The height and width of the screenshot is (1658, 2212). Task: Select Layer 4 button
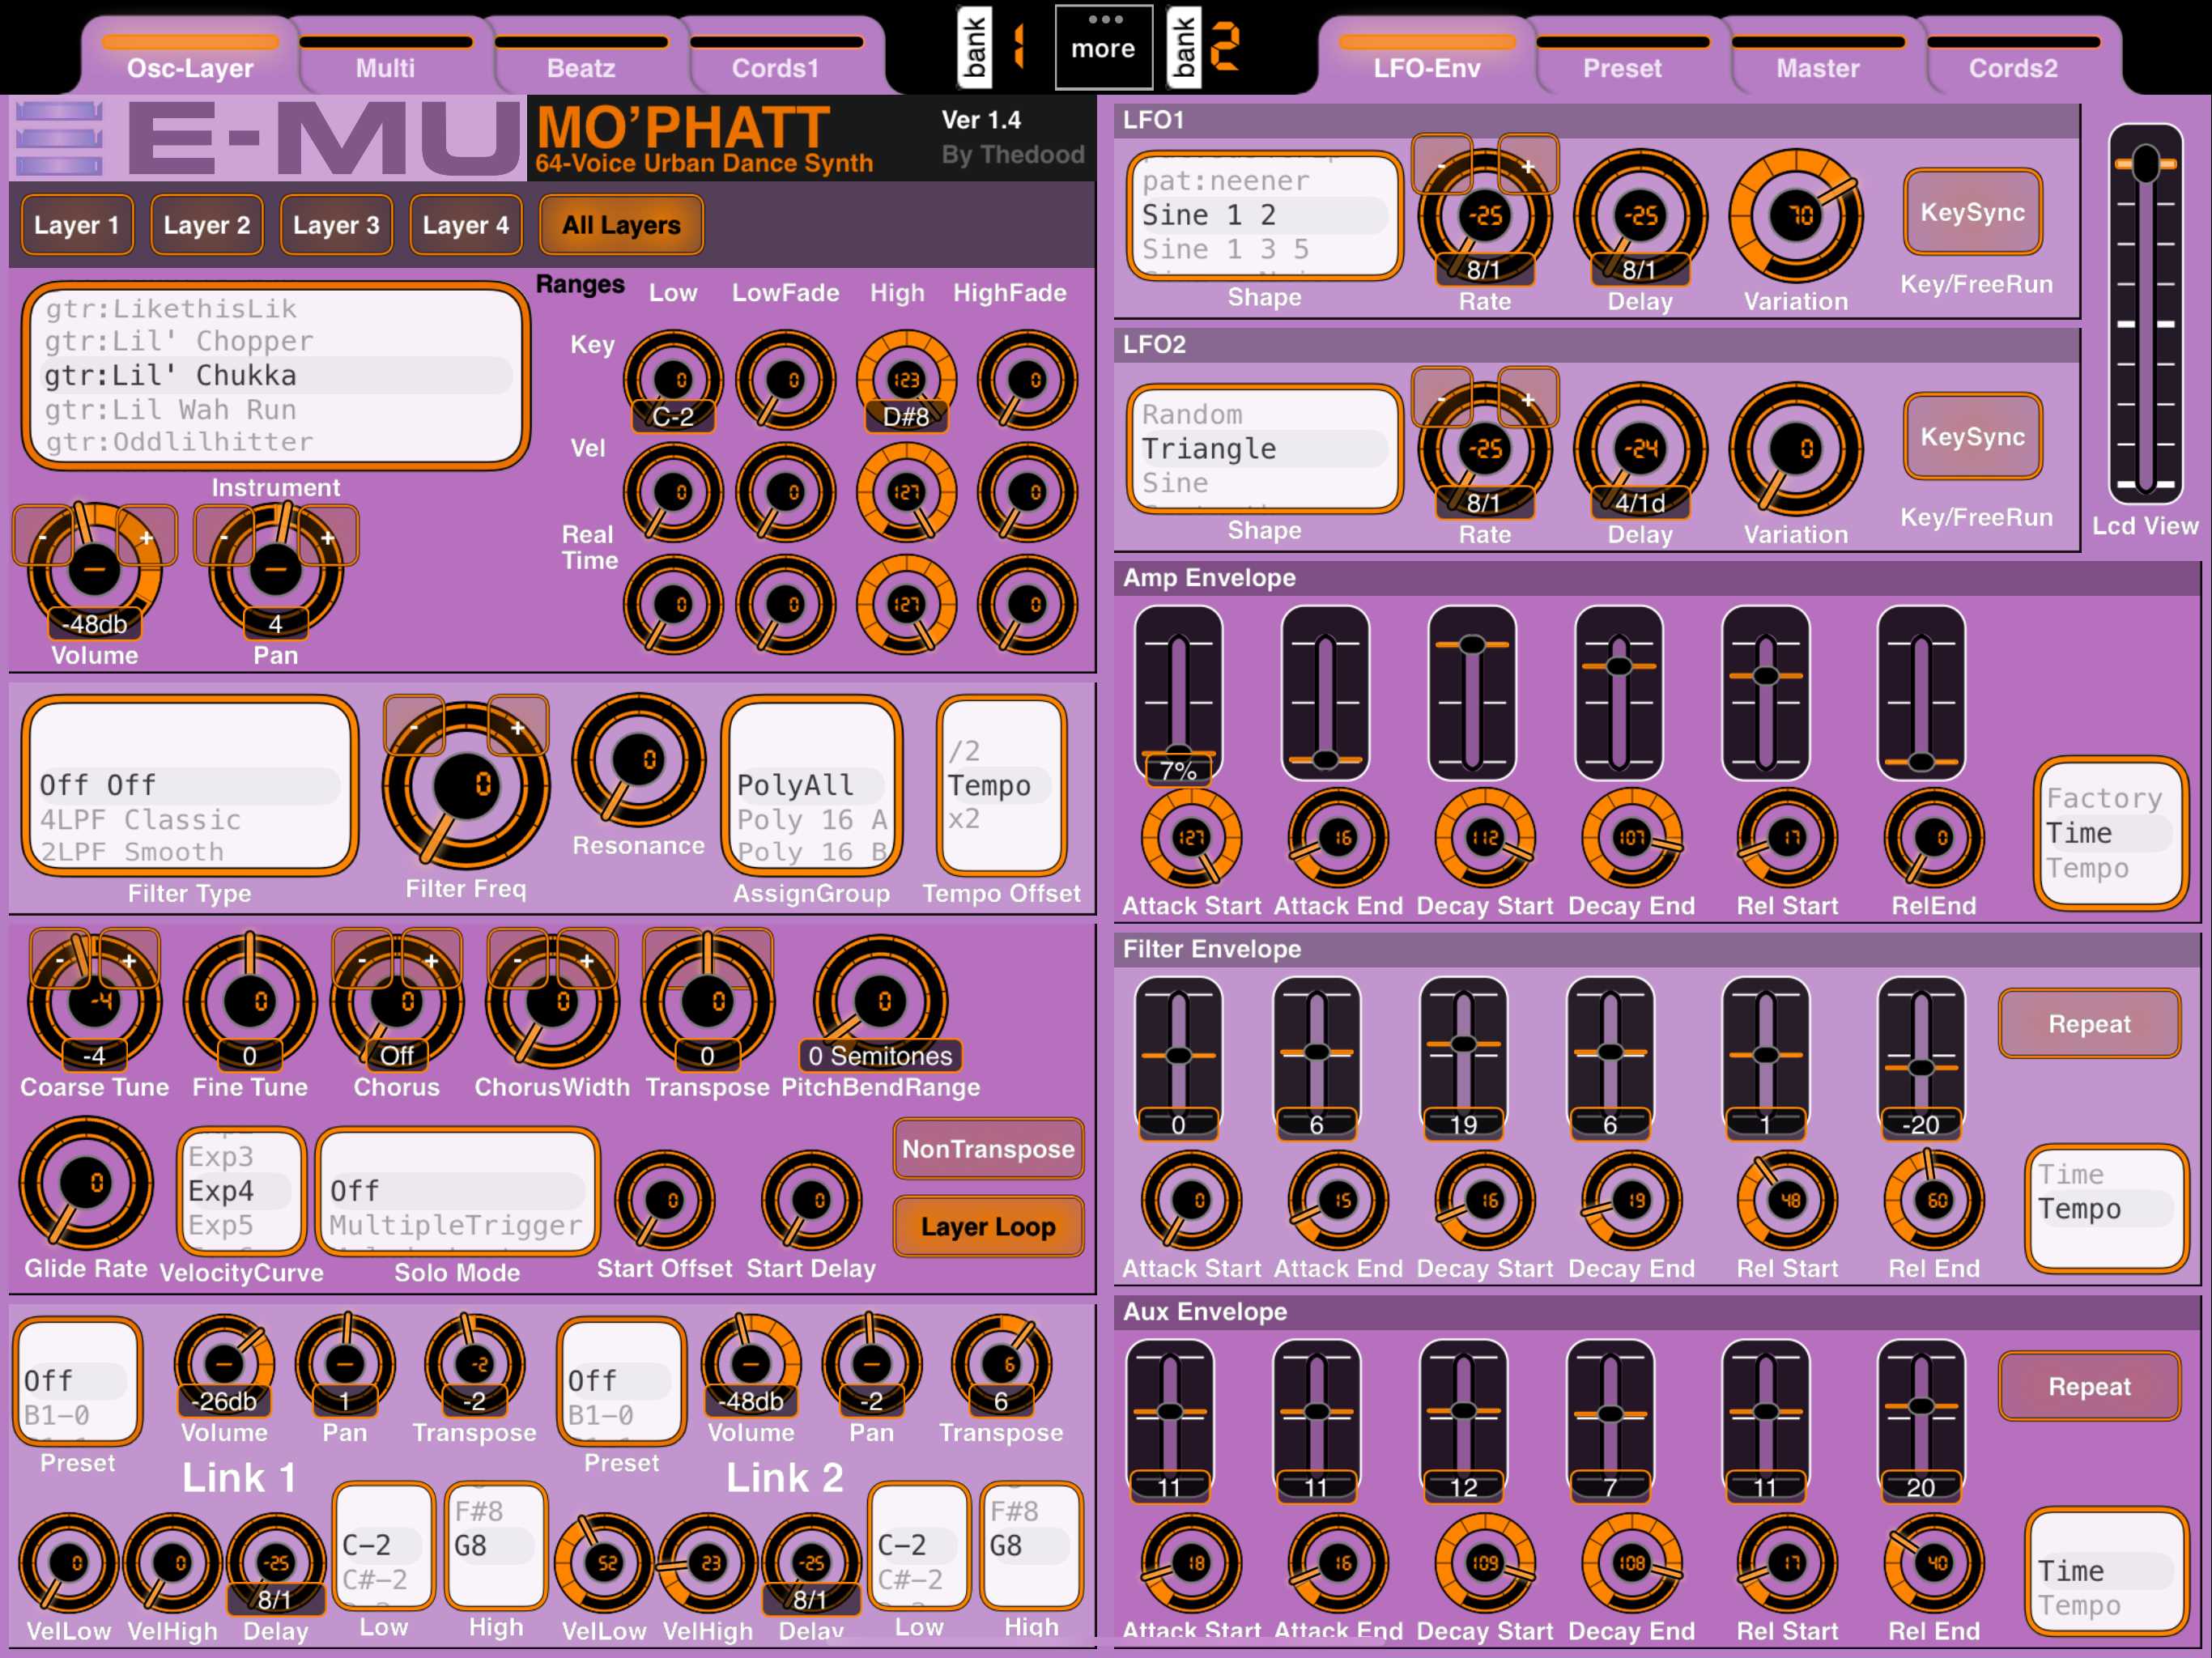[x=466, y=225]
